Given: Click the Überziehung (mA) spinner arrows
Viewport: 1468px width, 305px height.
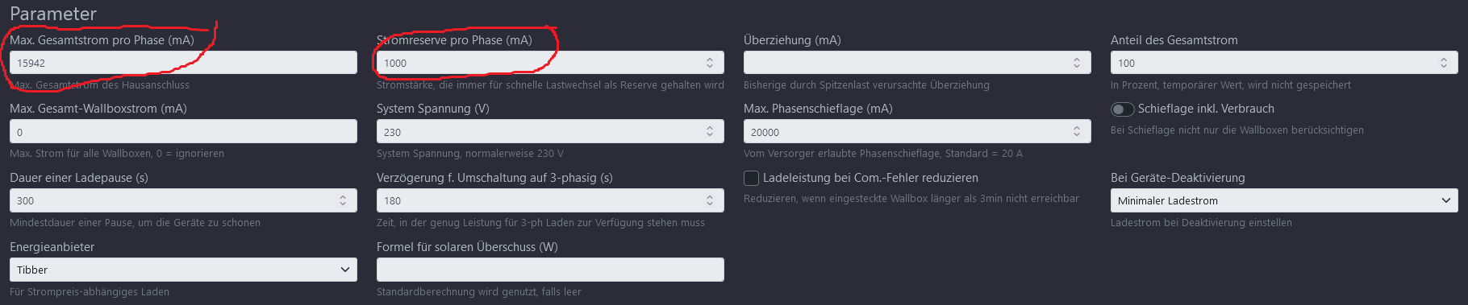Looking at the screenshot, I should 1077,63.
